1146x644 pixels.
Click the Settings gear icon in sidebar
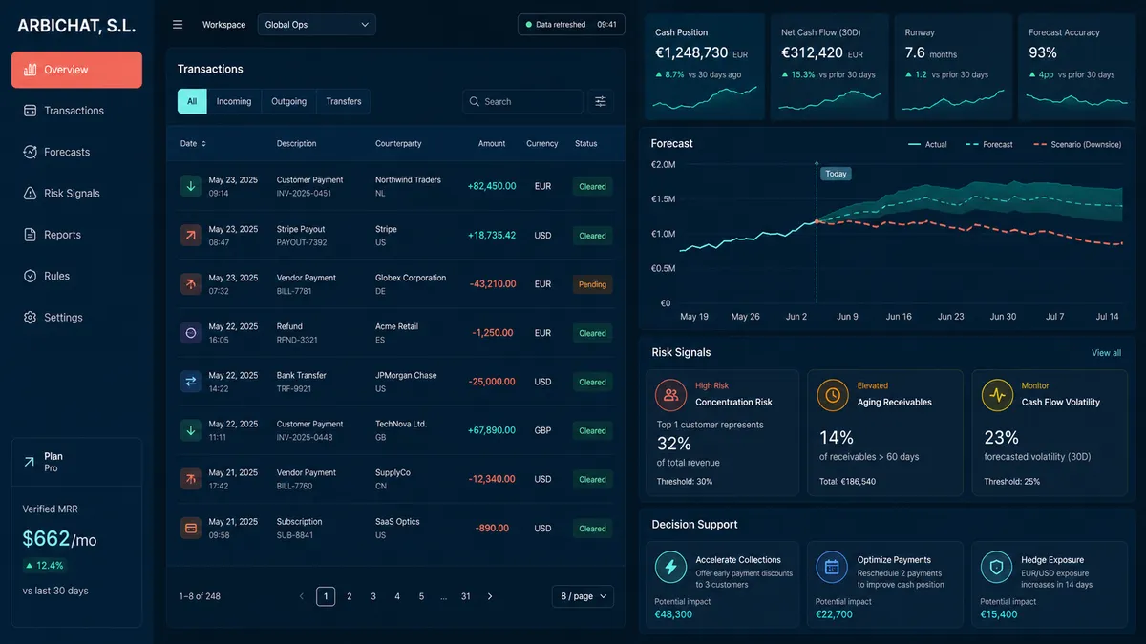point(30,318)
